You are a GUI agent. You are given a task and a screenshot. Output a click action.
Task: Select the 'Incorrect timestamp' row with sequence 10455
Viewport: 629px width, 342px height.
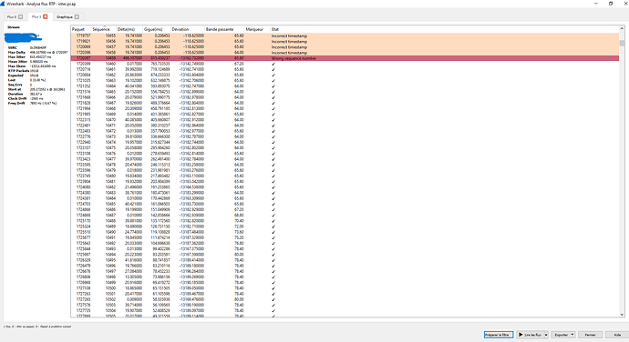(x=345, y=35)
